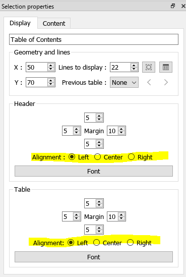This screenshot has height=277, width=186.
Task: Click the Table of Contents name field
Action: [x=94, y=39]
